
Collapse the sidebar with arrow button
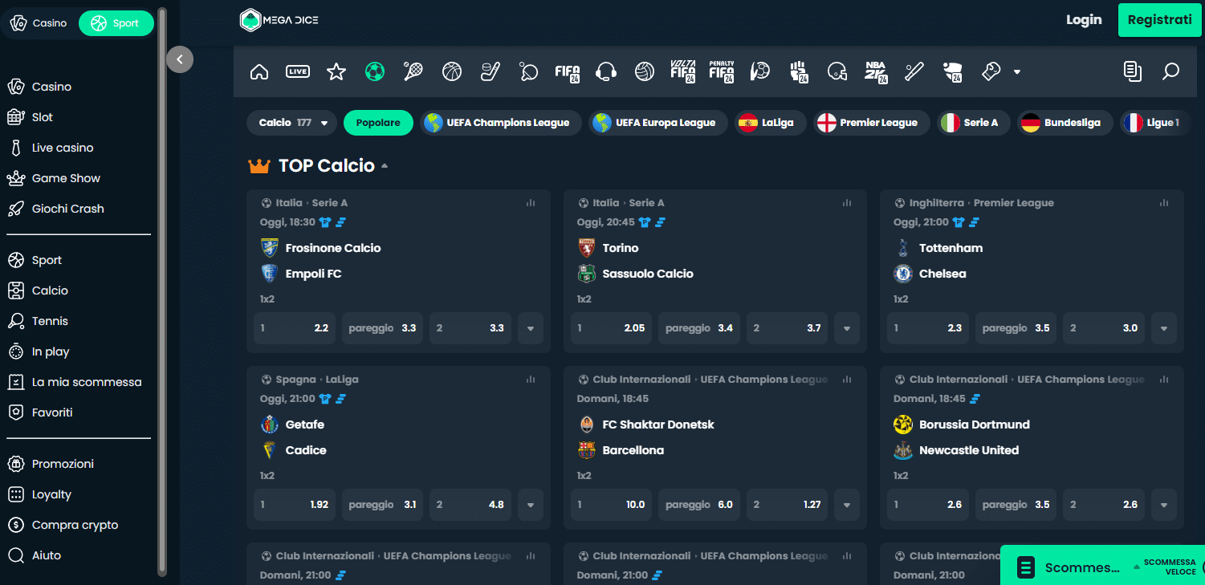180,59
